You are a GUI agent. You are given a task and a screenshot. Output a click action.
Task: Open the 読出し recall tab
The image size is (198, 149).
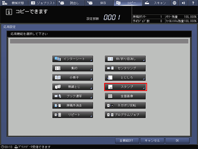71,3
